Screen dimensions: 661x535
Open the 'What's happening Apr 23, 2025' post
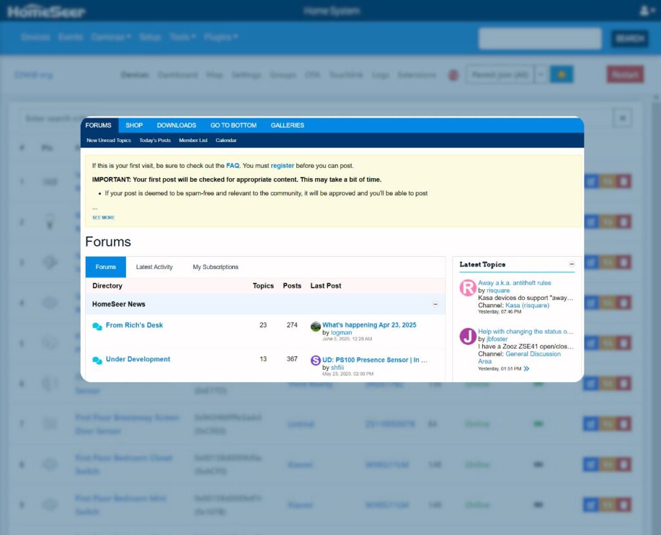[x=369, y=325]
